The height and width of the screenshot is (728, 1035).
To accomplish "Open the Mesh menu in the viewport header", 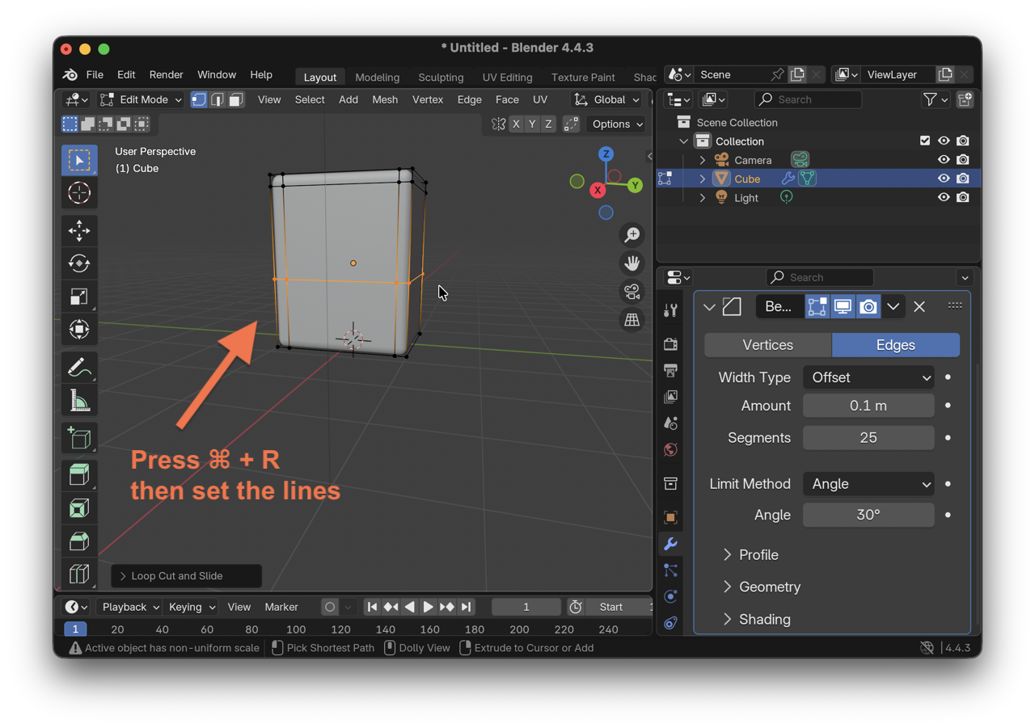I will coord(385,99).
